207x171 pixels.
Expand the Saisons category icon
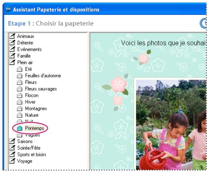(12, 141)
